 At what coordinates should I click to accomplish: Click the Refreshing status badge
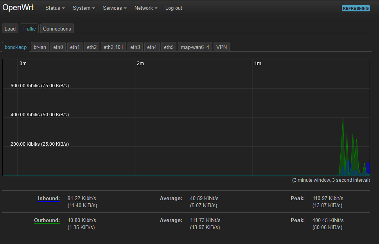(x=356, y=8)
